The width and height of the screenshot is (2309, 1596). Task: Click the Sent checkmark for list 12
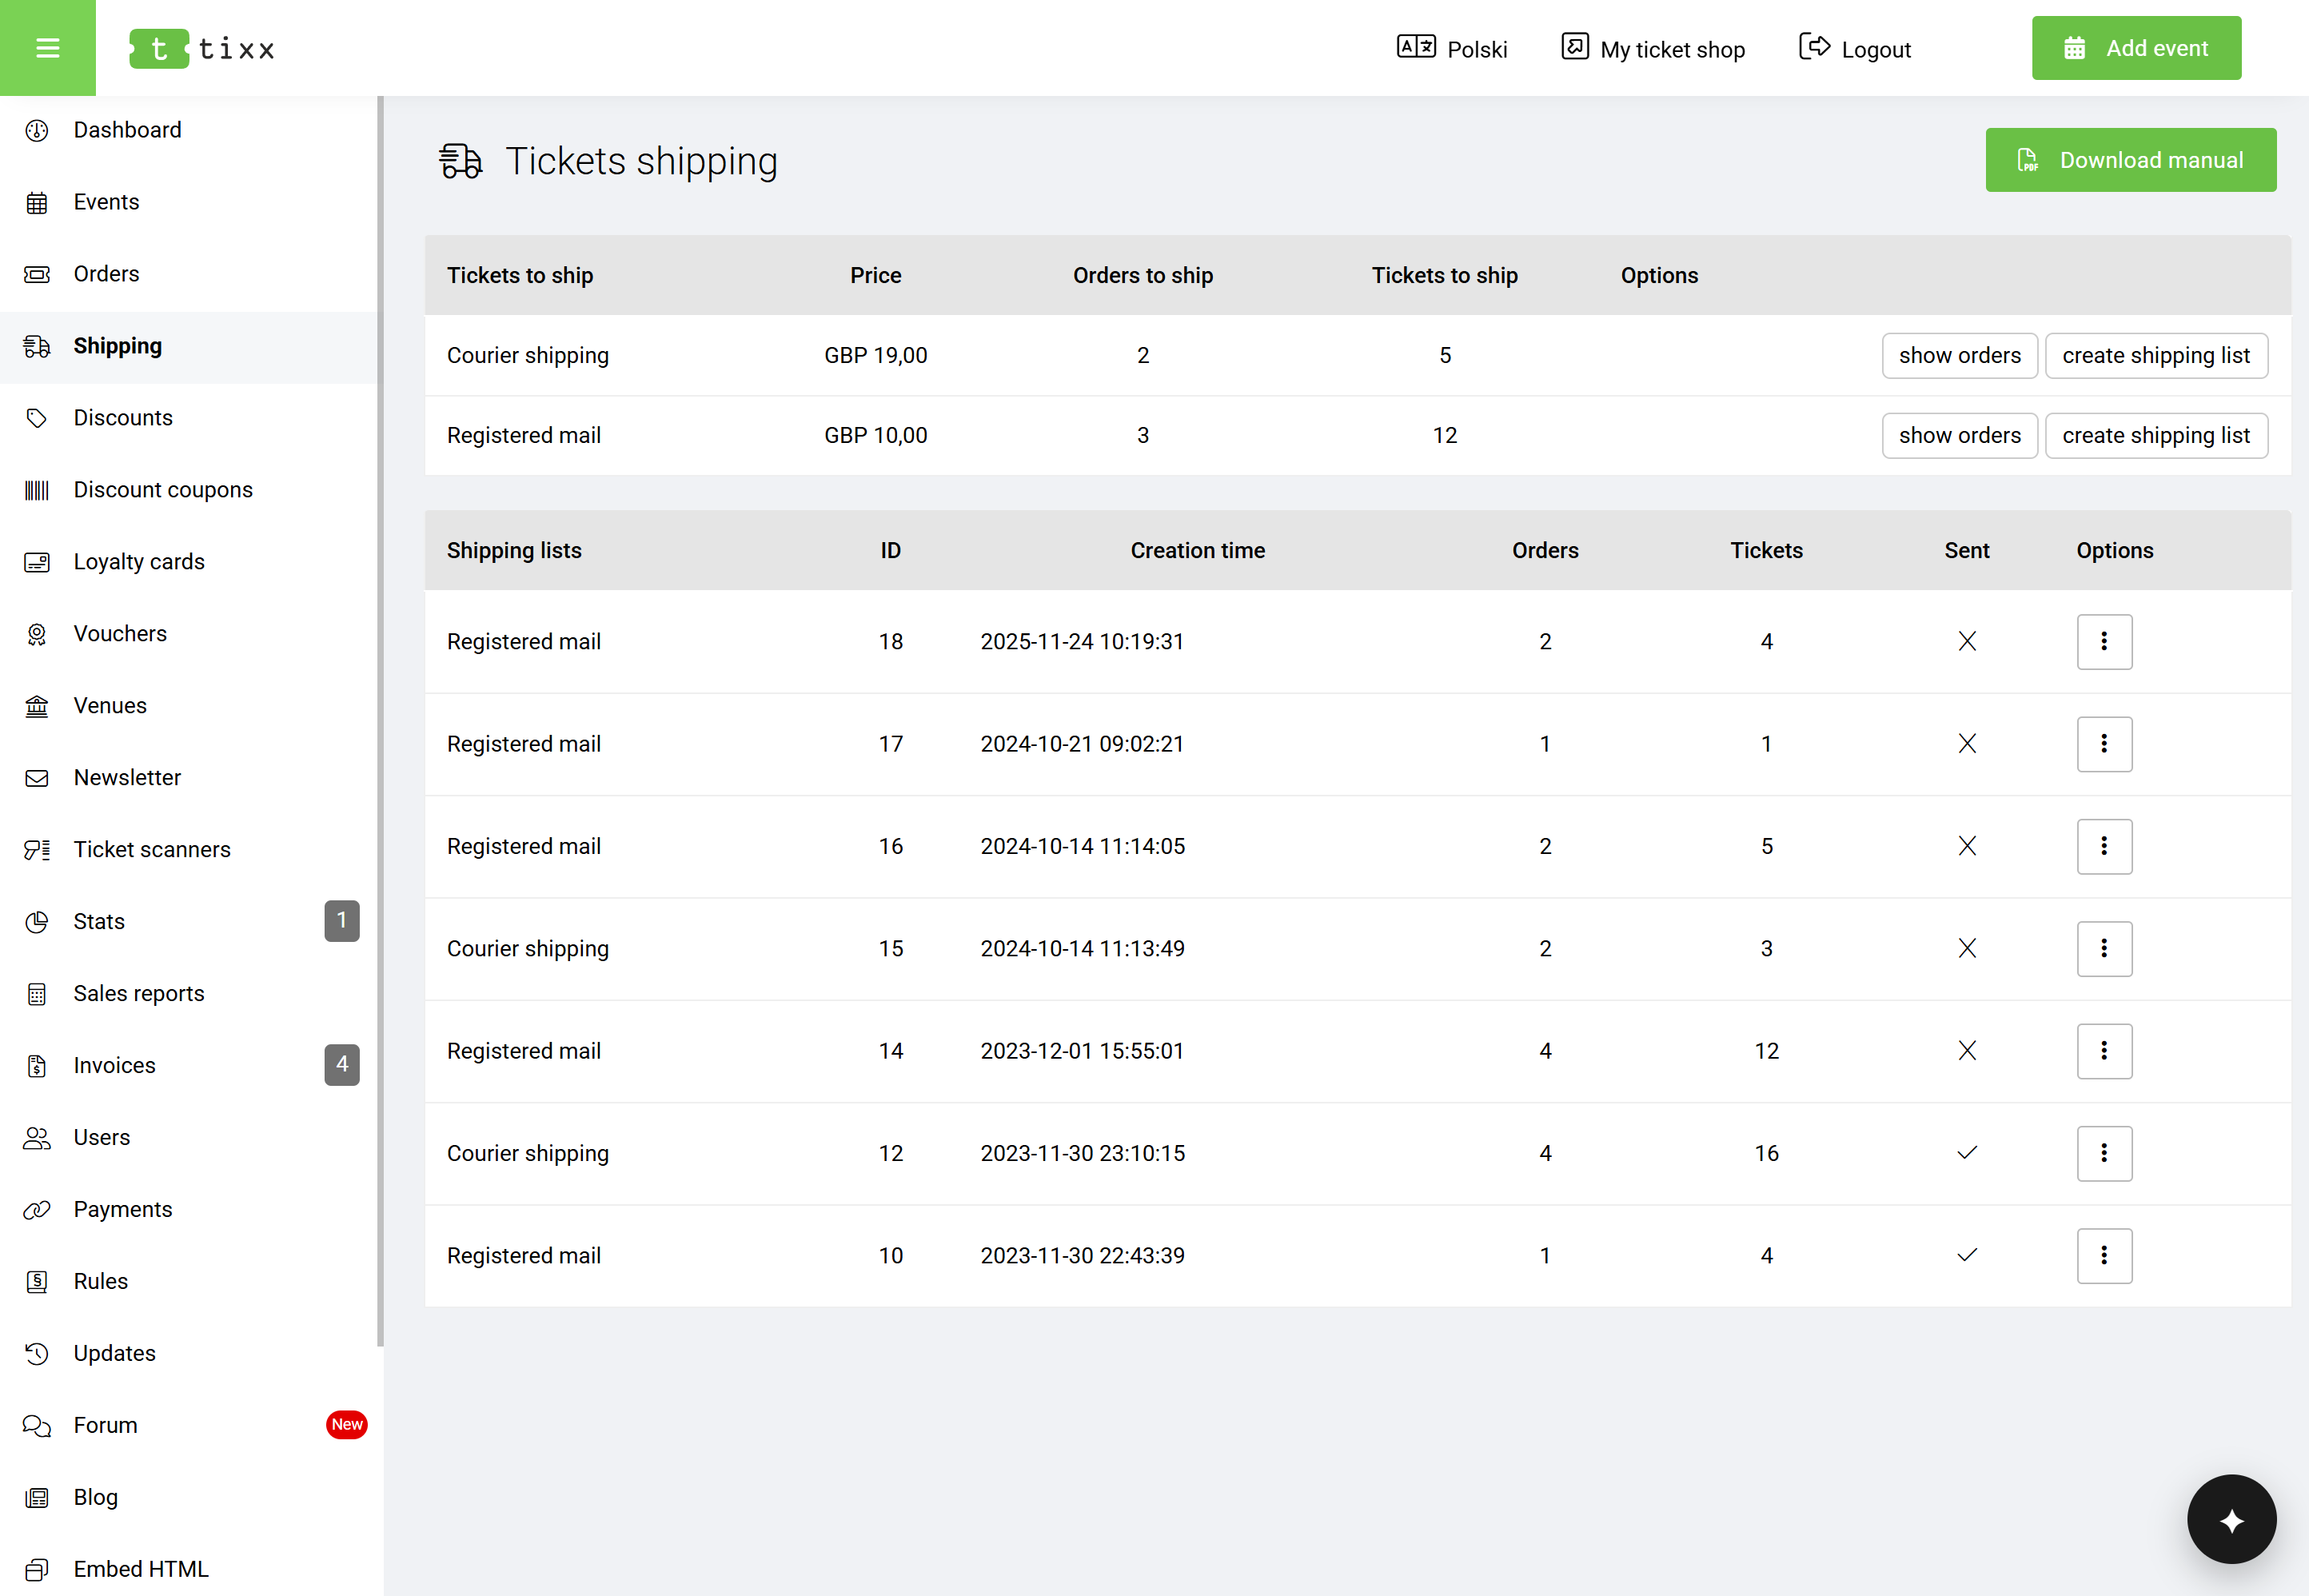pos(1966,1154)
